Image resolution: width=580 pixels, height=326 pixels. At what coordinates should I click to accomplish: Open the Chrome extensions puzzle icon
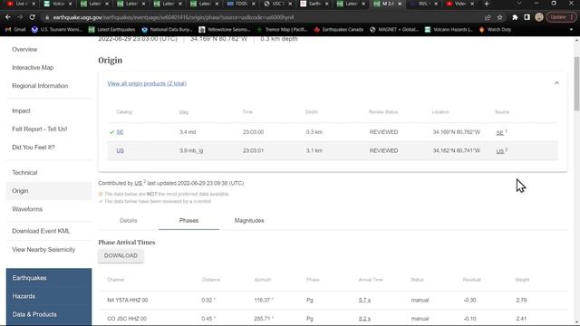pyautogui.click(x=515, y=17)
